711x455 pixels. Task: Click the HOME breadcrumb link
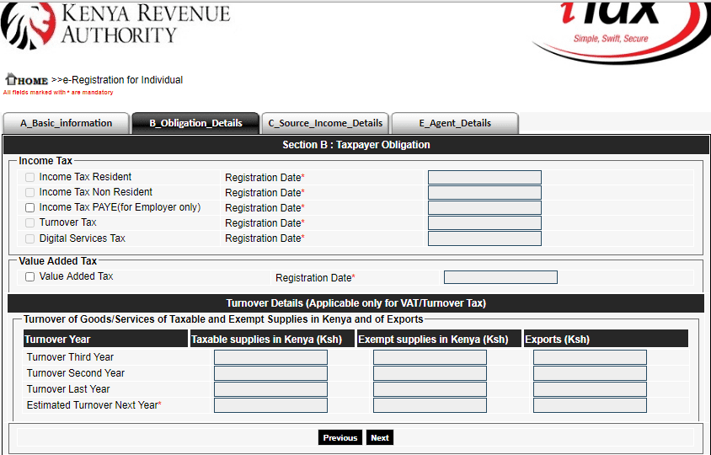tap(33, 81)
